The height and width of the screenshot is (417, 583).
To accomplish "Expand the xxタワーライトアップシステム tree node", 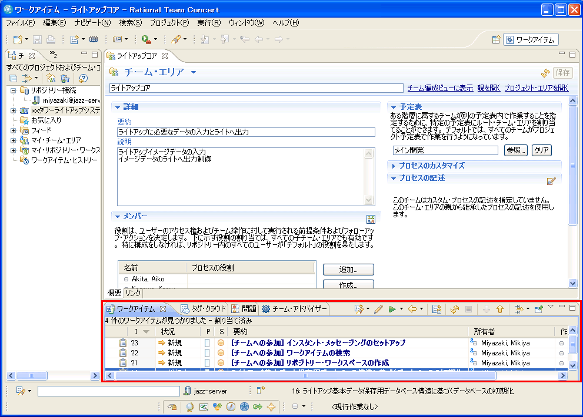I will coord(13,110).
